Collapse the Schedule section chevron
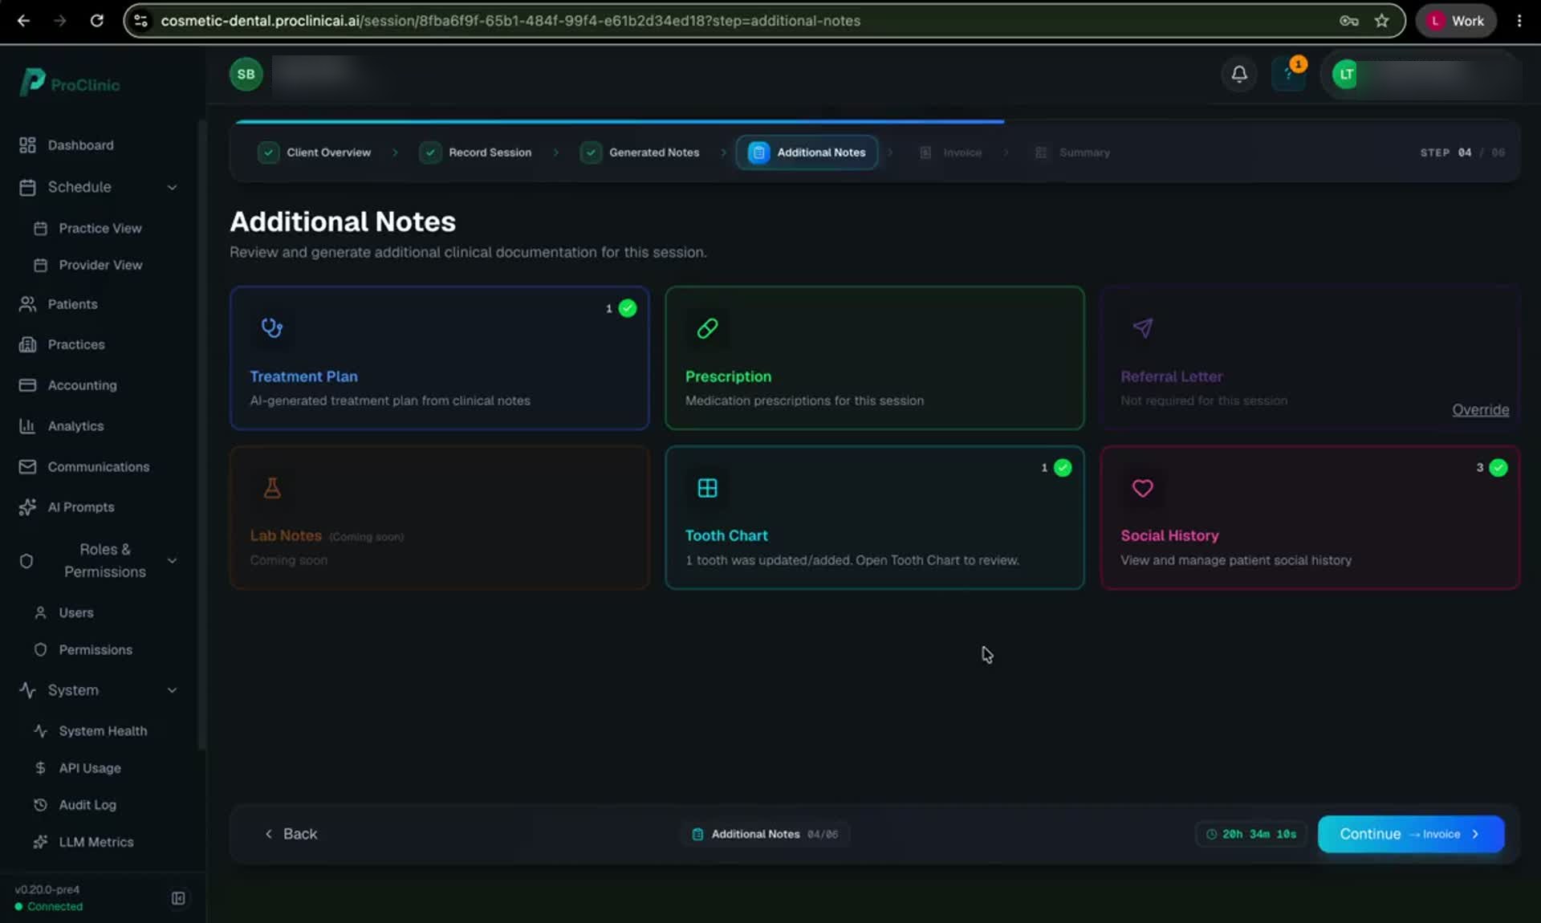 [x=172, y=187]
